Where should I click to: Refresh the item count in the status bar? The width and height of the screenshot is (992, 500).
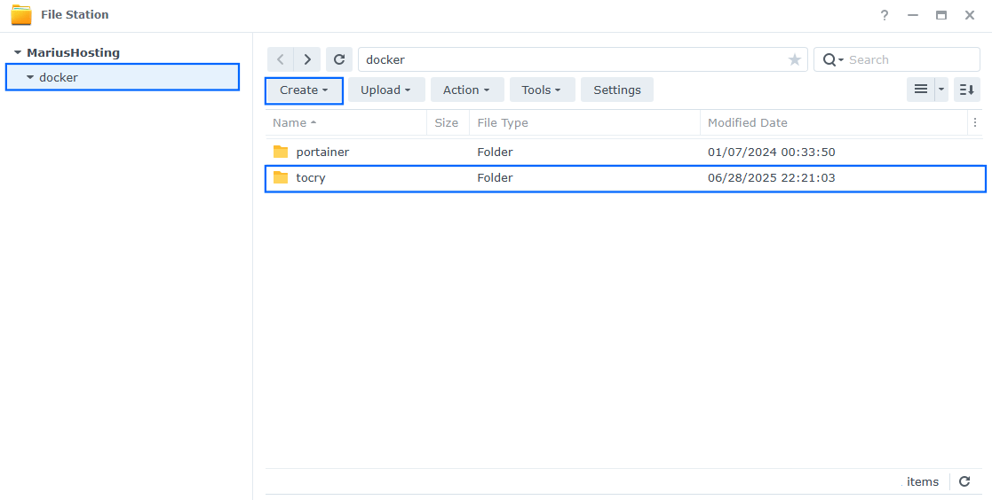964,481
